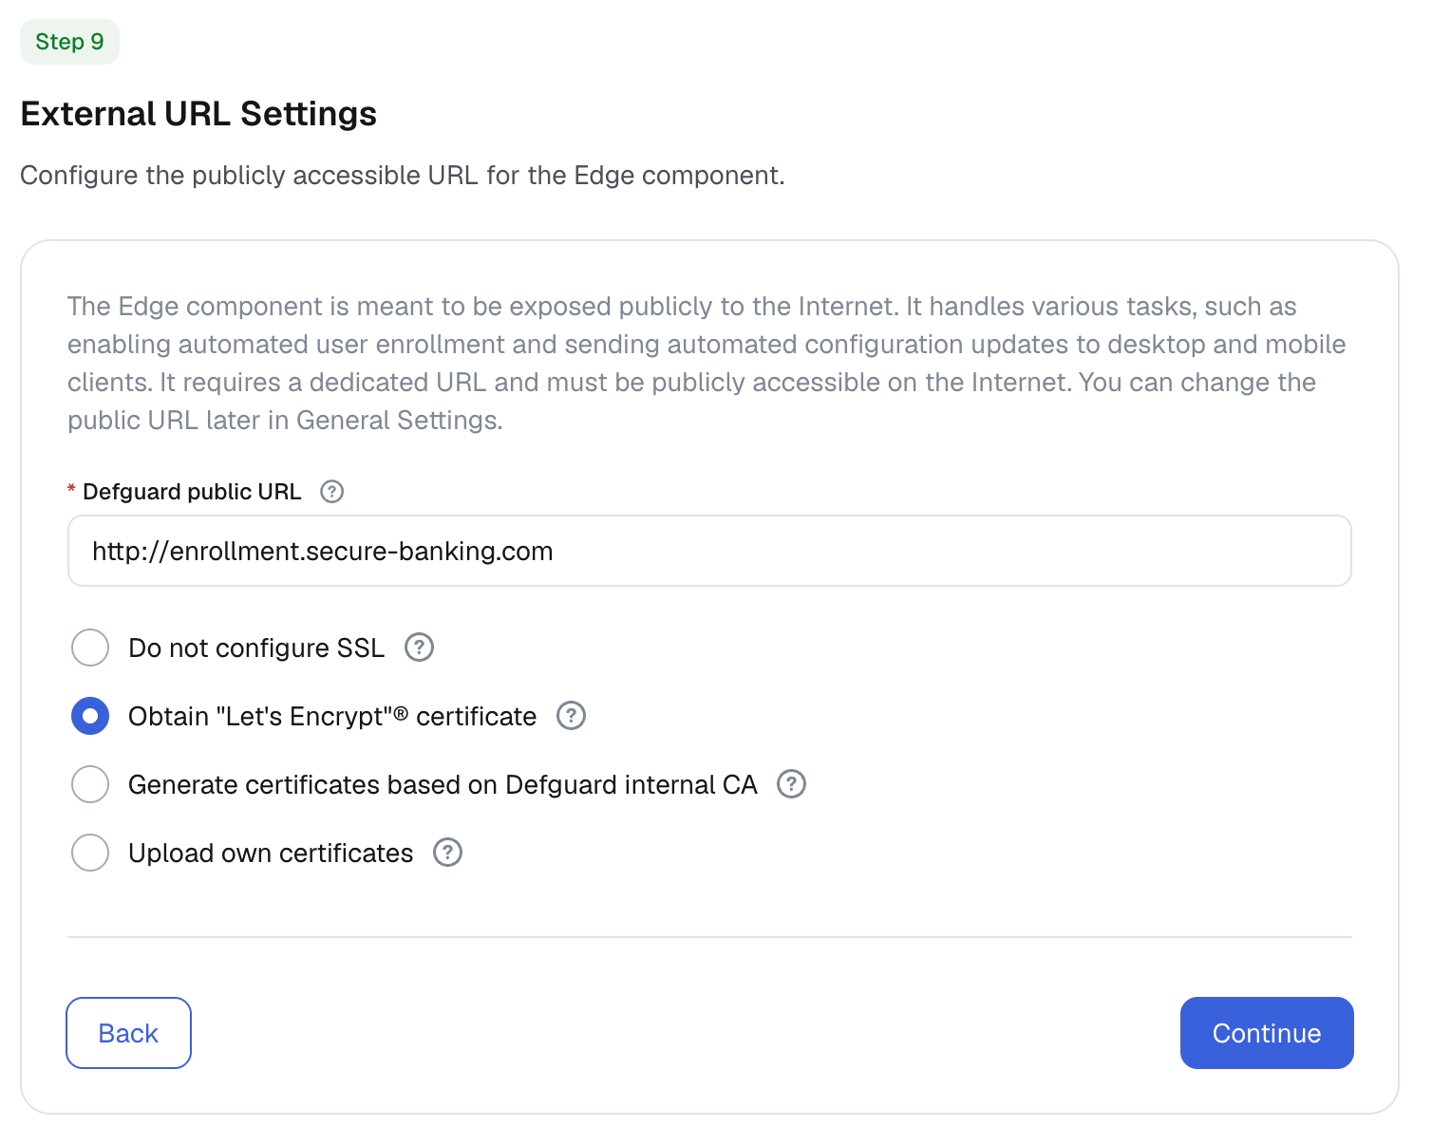The height and width of the screenshot is (1145, 1432).
Task: Click the Step 9 badge
Action: 69,41
